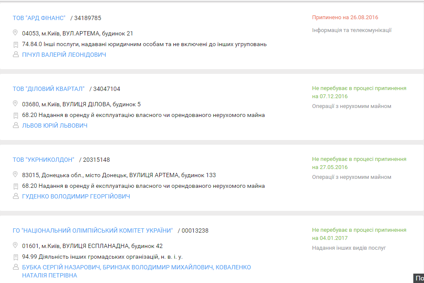The width and height of the screenshot is (424, 283).
Task: Click the status "Припинено на 26.08.2016"
Action: point(345,18)
